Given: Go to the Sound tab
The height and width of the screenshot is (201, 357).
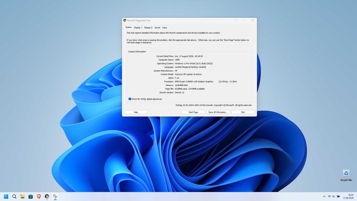Looking at the screenshot, I should 157,27.
